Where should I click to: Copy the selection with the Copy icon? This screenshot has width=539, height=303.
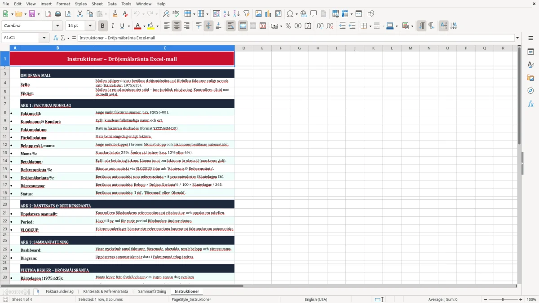click(89, 14)
